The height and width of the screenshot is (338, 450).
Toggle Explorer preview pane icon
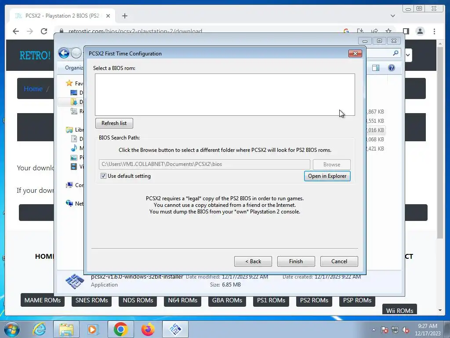(x=376, y=68)
